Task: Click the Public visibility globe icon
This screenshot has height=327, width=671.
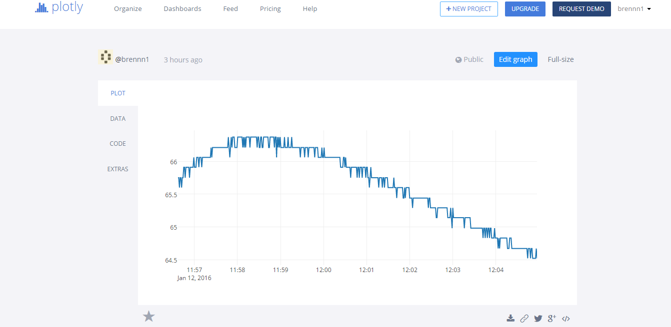Action: pos(458,59)
